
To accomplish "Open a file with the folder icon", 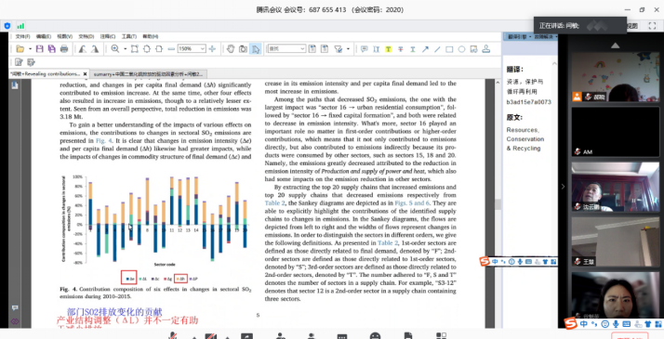I will [20, 49].
